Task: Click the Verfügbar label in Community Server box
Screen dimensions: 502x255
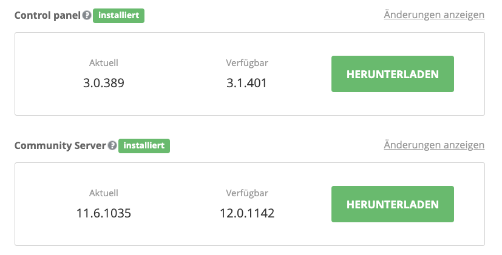Action: pyautogui.click(x=247, y=193)
